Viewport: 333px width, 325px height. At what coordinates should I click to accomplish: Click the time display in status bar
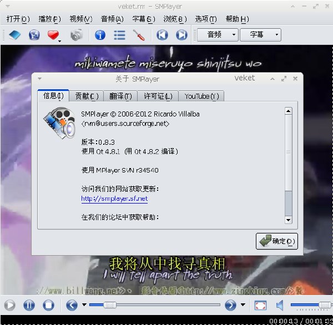[301, 321]
